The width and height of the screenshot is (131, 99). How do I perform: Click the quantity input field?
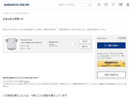pos(71,44)
